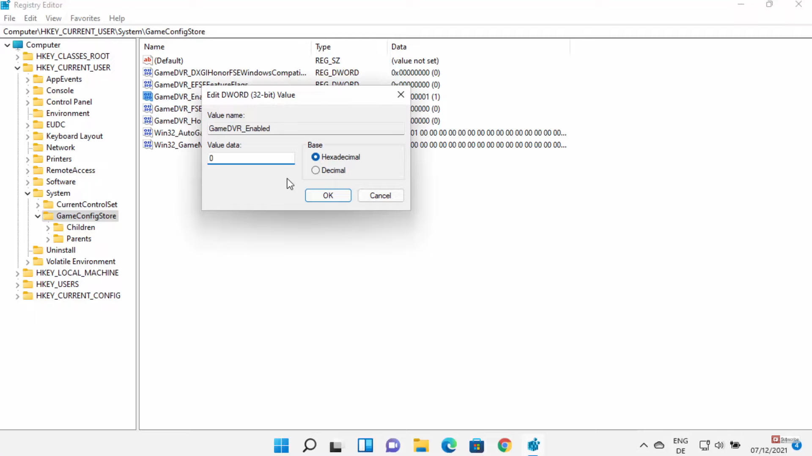The width and height of the screenshot is (812, 456).
Task: Click the Computer icon in the tree
Action: coord(18,45)
